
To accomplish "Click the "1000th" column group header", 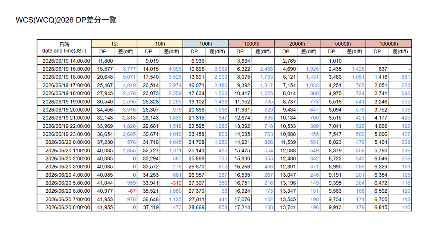I will point(252,44).
